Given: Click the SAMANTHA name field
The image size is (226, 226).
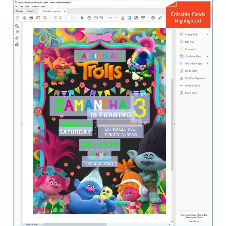Looking at the screenshot, I should (x=90, y=106).
